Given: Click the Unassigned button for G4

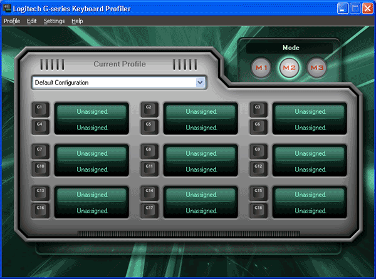Looking at the screenshot, I should coord(92,128).
